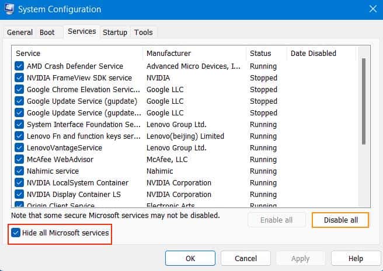
Task: Click the Date Disabled column header
Action: click(x=320, y=54)
